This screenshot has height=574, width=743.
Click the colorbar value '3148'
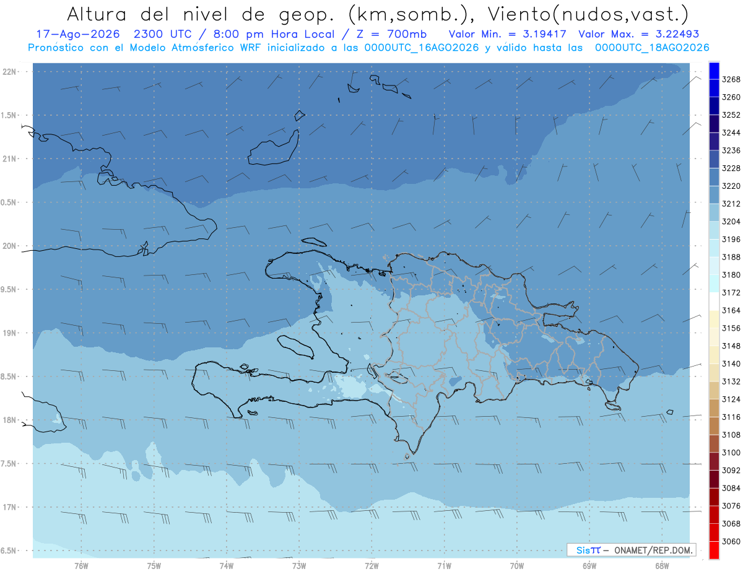click(731, 346)
